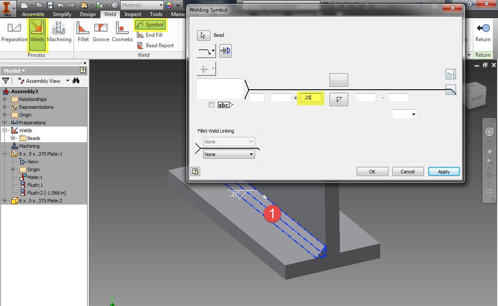Click OK to confirm the welding symbol
The height and width of the screenshot is (306, 498).
[372, 171]
